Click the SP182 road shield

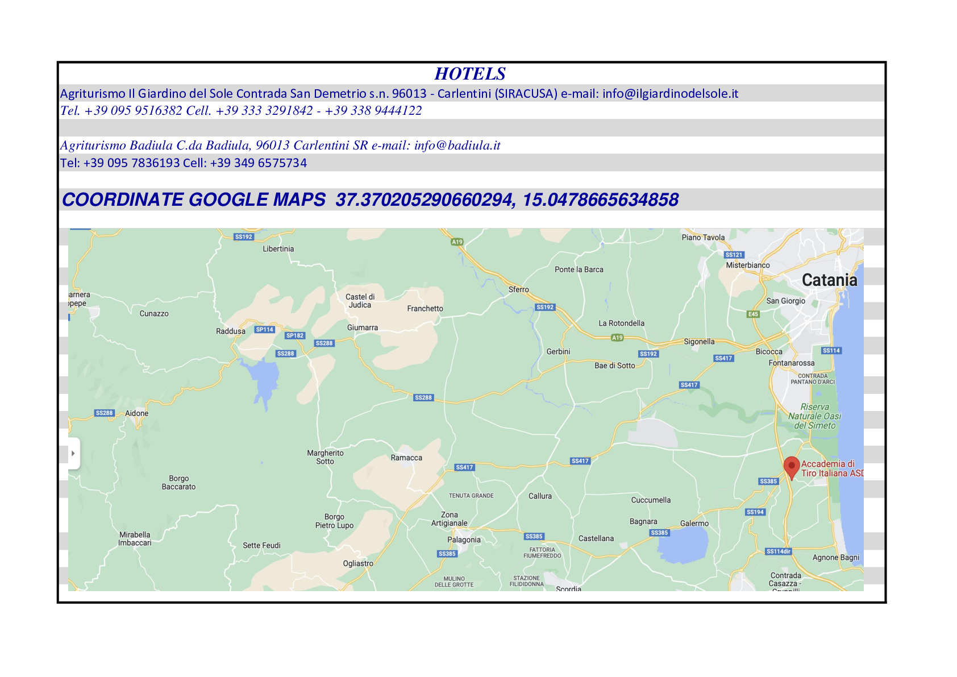click(295, 335)
